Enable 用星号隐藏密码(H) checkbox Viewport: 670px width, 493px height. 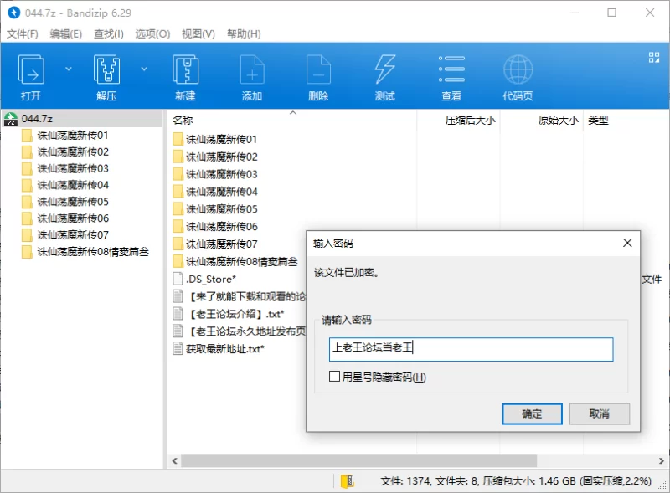(334, 377)
